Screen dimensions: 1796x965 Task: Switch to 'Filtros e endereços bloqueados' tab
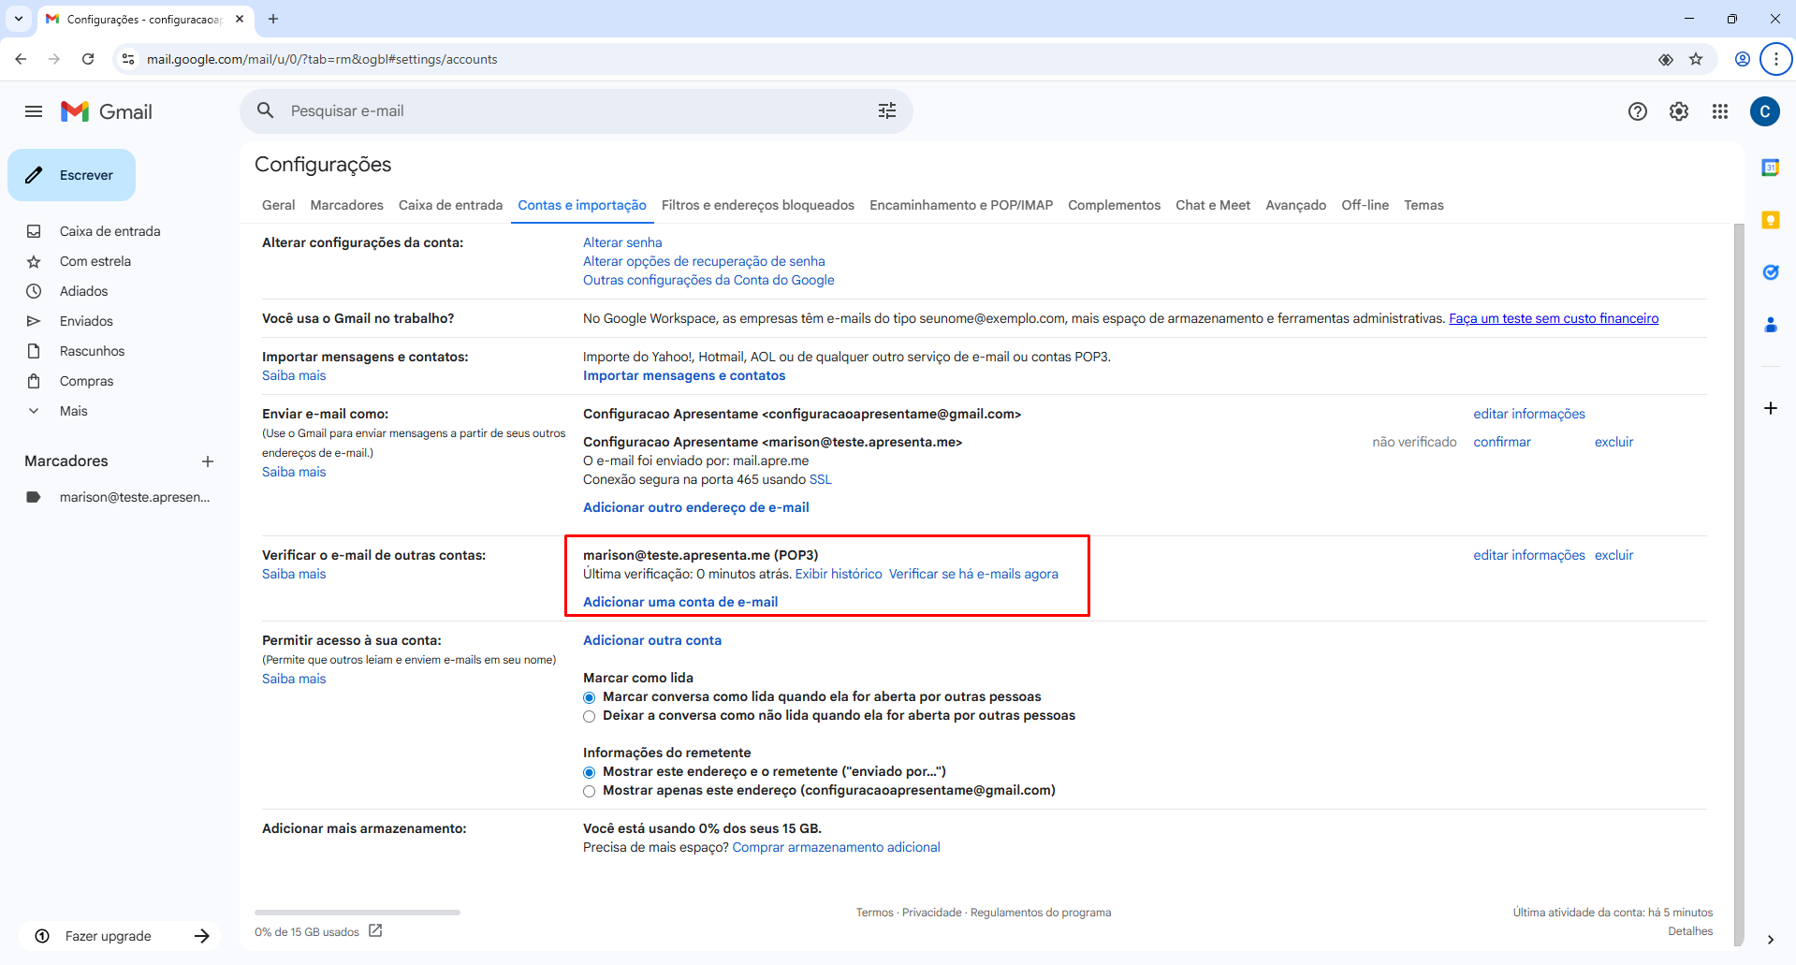click(x=757, y=205)
